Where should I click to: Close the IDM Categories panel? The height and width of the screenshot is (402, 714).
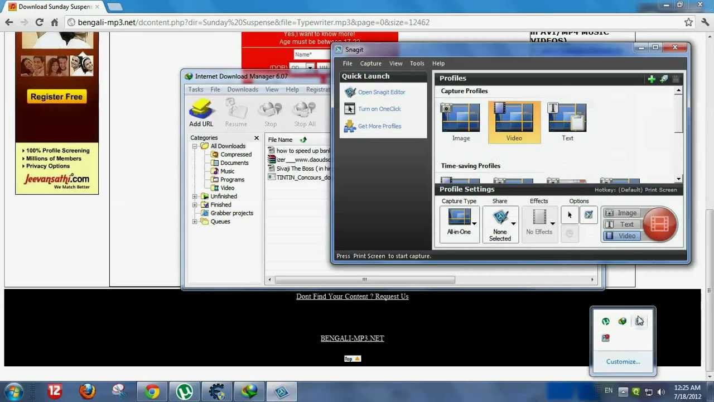[x=257, y=138]
